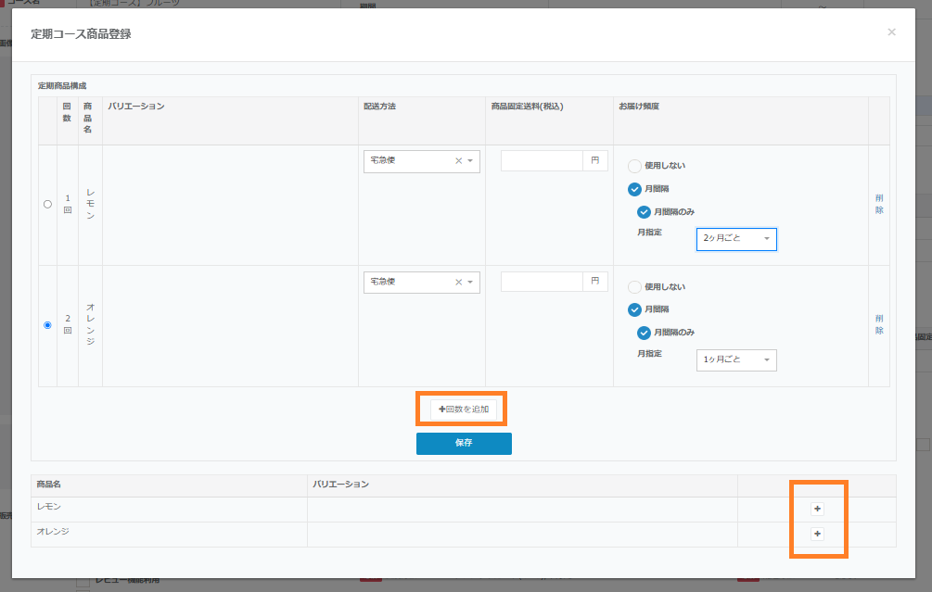Close the 定期コース商品登録 dialog
Image resolution: width=932 pixels, height=592 pixels.
click(891, 32)
